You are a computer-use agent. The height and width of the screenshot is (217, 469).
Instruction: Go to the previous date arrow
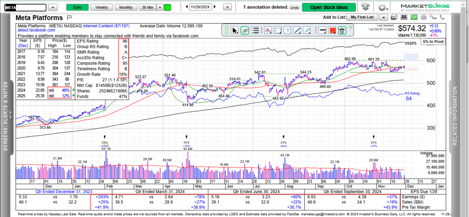click(x=187, y=7)
